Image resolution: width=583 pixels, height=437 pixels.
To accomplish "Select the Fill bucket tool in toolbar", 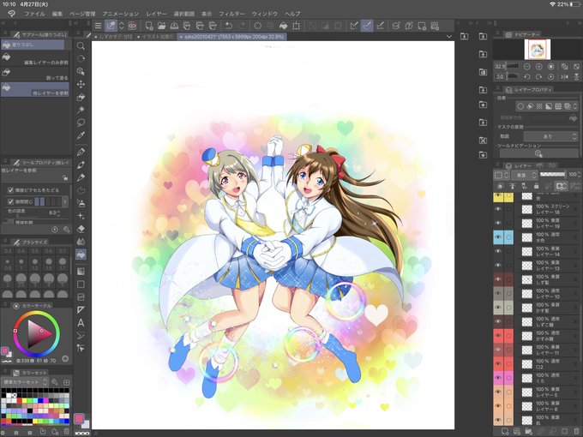I will pyautogui.click(x=81, y=254).
